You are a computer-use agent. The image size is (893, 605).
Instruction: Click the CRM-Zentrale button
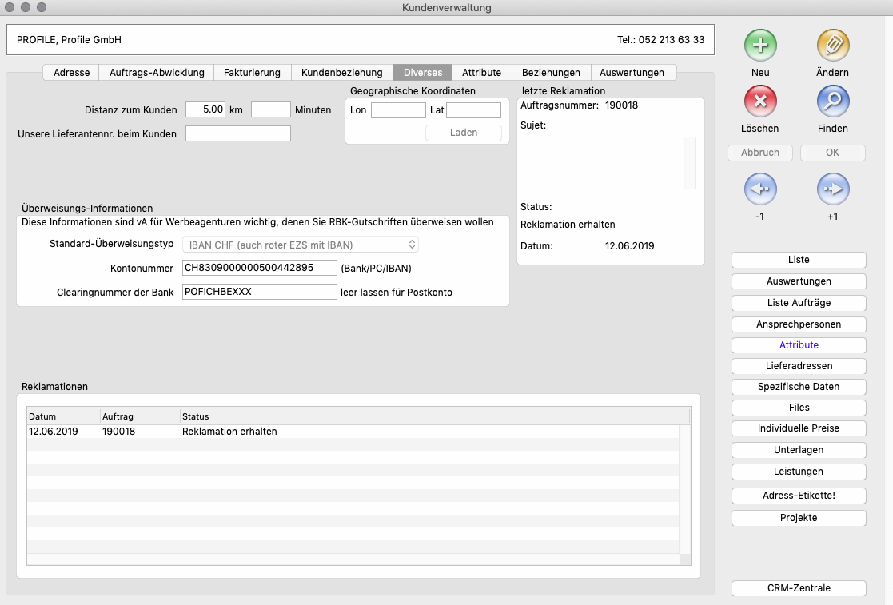pos(799,588)
